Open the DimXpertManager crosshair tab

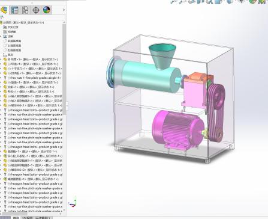tap(36, 10)
